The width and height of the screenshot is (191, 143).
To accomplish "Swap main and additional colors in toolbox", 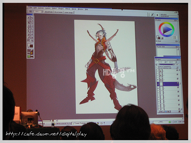I will [29, 47].
